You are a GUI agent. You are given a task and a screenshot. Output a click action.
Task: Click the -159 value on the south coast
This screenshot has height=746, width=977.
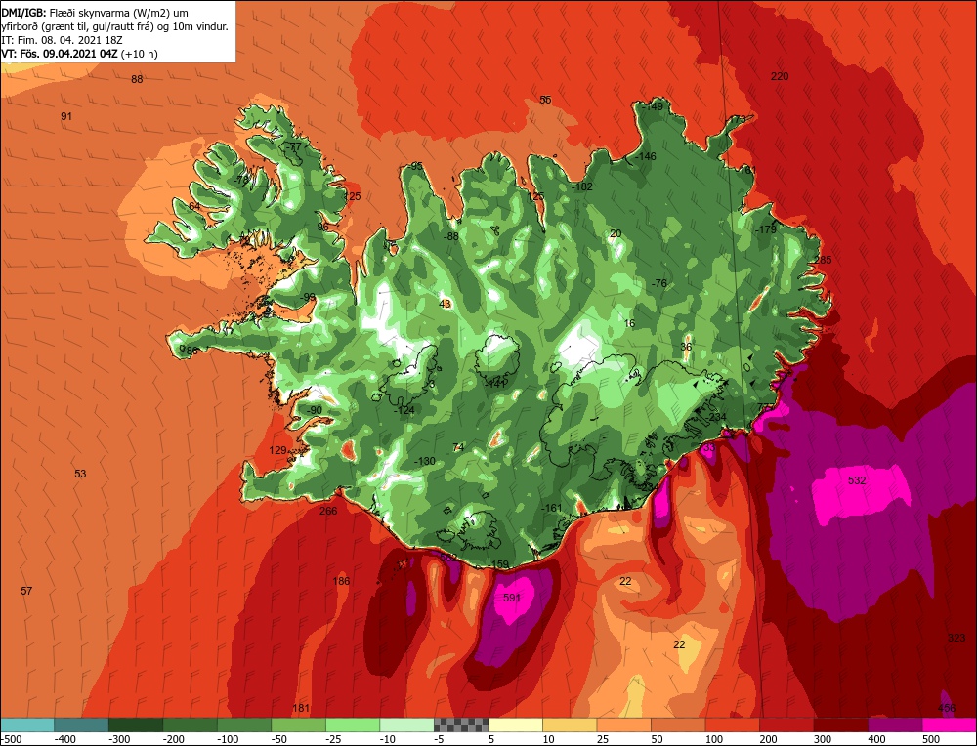(x=499, y=564)
